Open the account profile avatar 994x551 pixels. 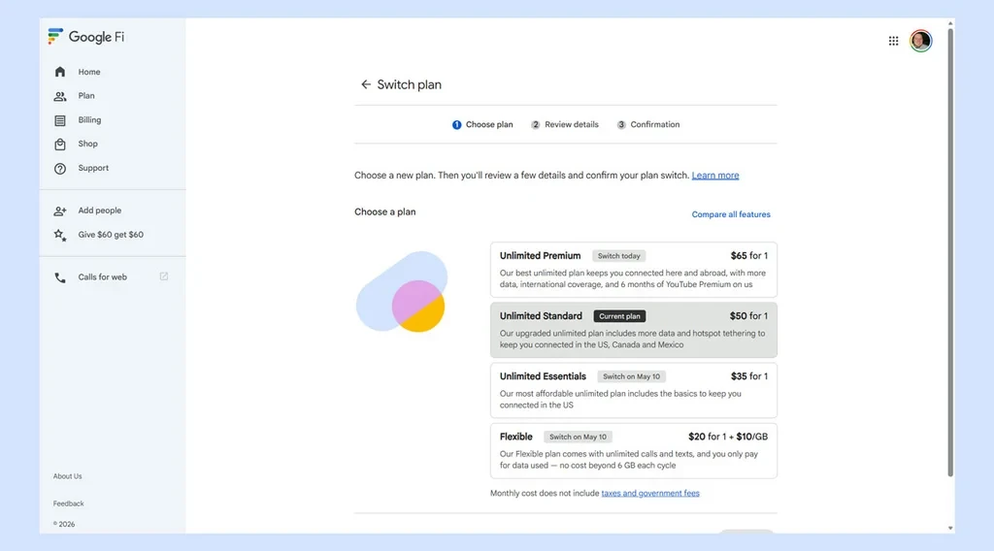920,41
